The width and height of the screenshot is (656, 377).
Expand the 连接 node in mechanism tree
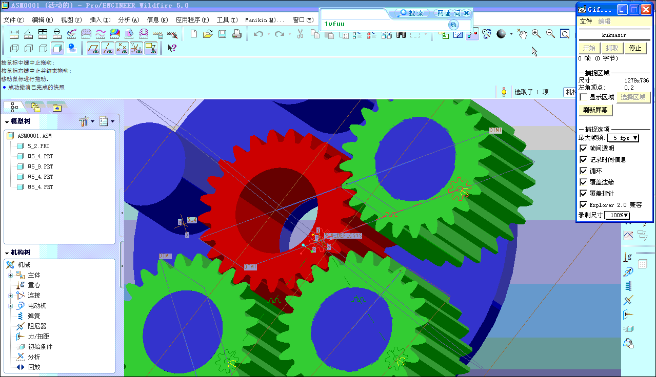tap(10, 296)
